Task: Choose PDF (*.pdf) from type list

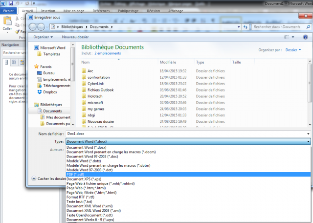Action: [188, 175]
